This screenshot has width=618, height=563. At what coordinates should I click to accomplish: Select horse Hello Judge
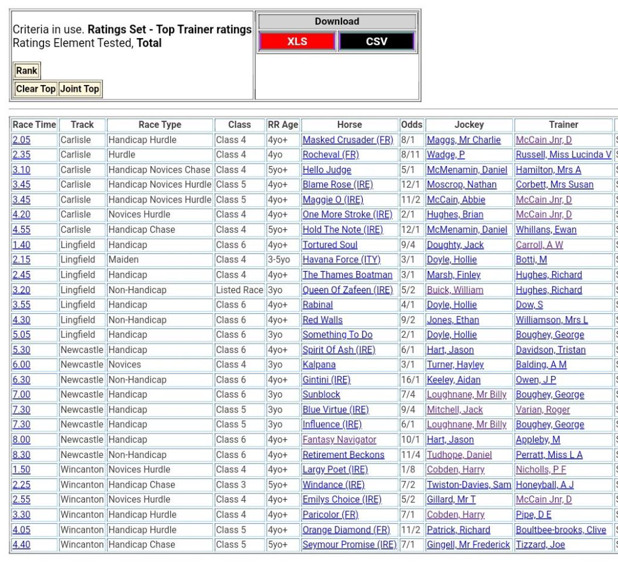tap(327, 170)
